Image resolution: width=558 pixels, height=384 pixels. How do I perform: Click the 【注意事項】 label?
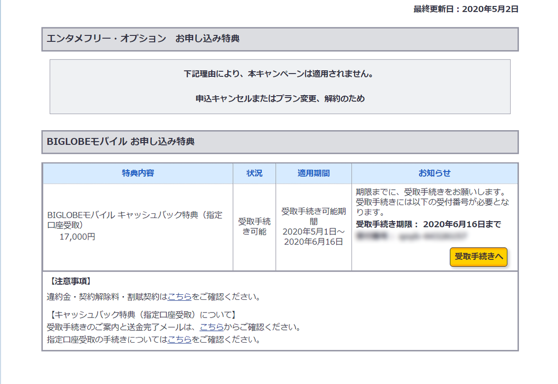tap(70, 281)
